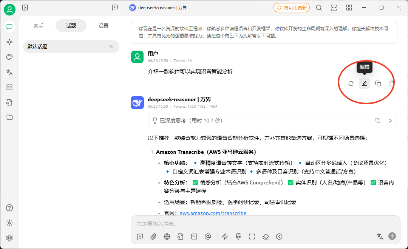Screen dimensions: 408x249
Task: Open mini apps grid in left sidebar
Action: (9, 87)
